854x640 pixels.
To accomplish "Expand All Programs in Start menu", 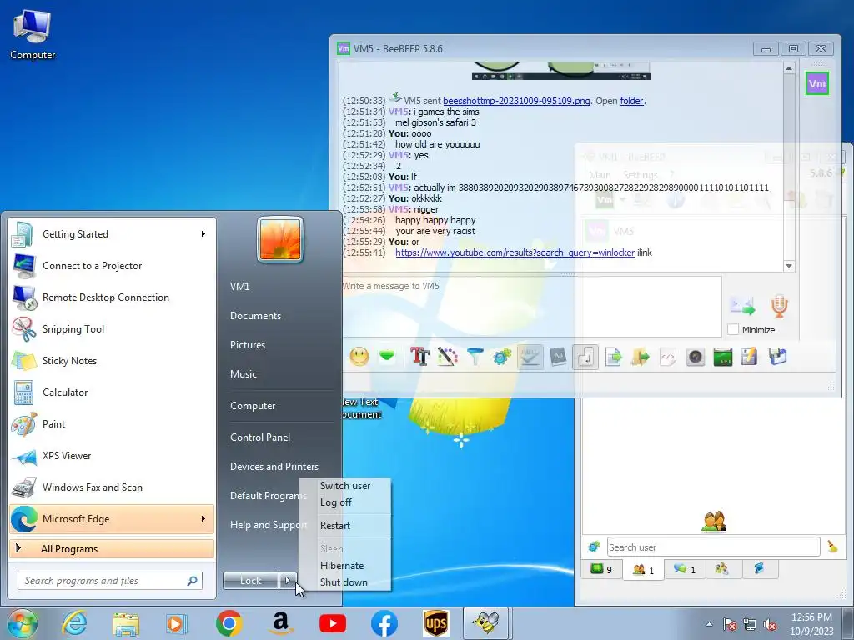I will [x=112, y=548].
